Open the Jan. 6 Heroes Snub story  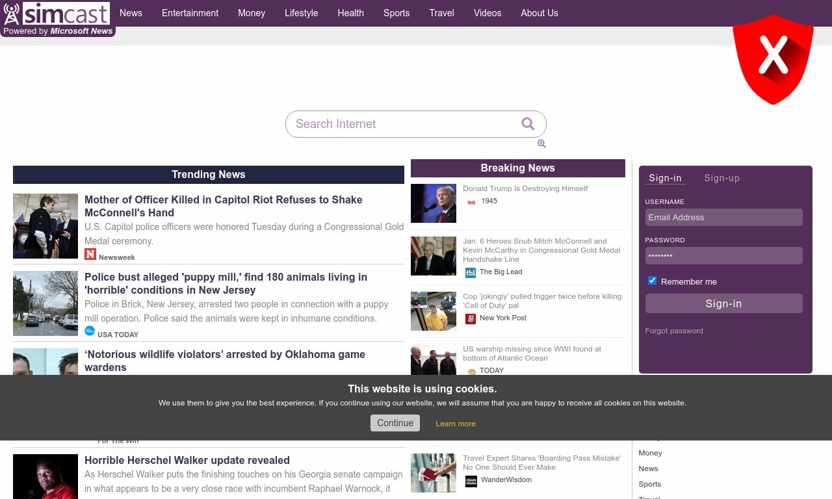pyautogui.click(x=541, y=250)
